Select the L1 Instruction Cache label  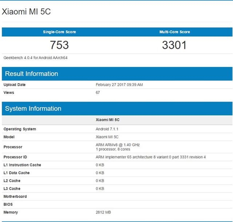click(x=22, y=165)
